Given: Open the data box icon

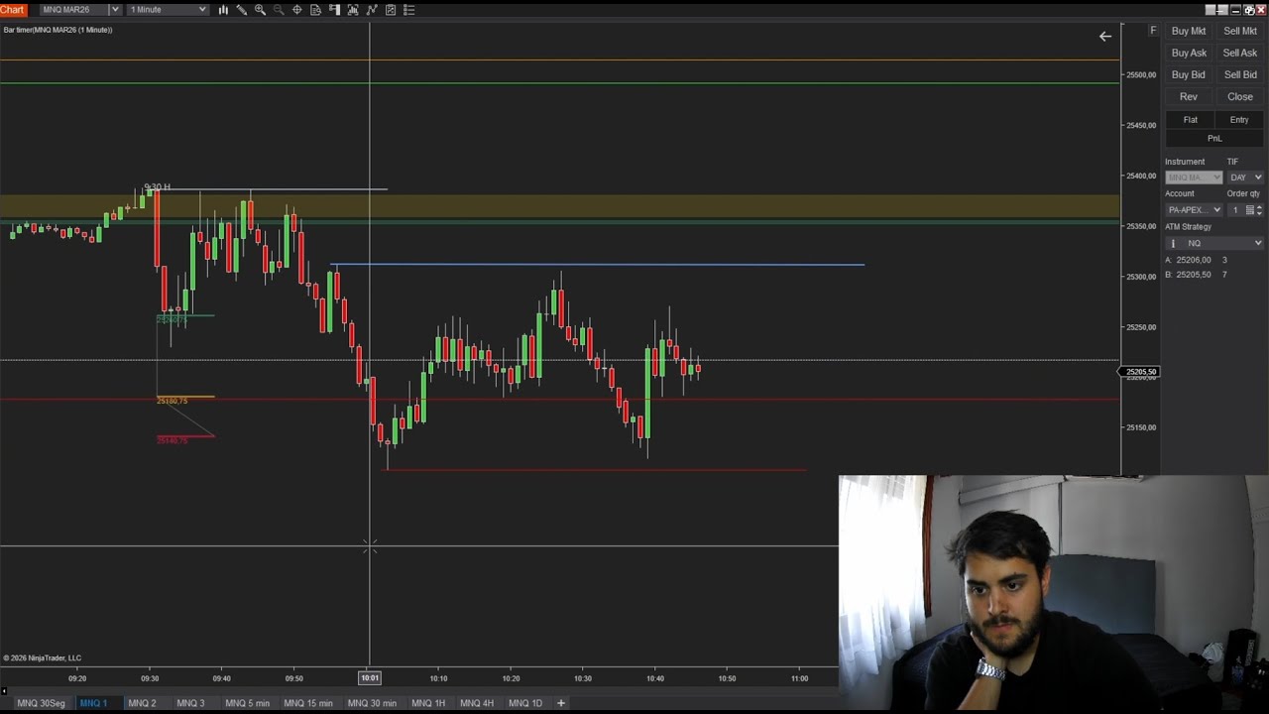Looking at the screenshot, I should (315, 9).
